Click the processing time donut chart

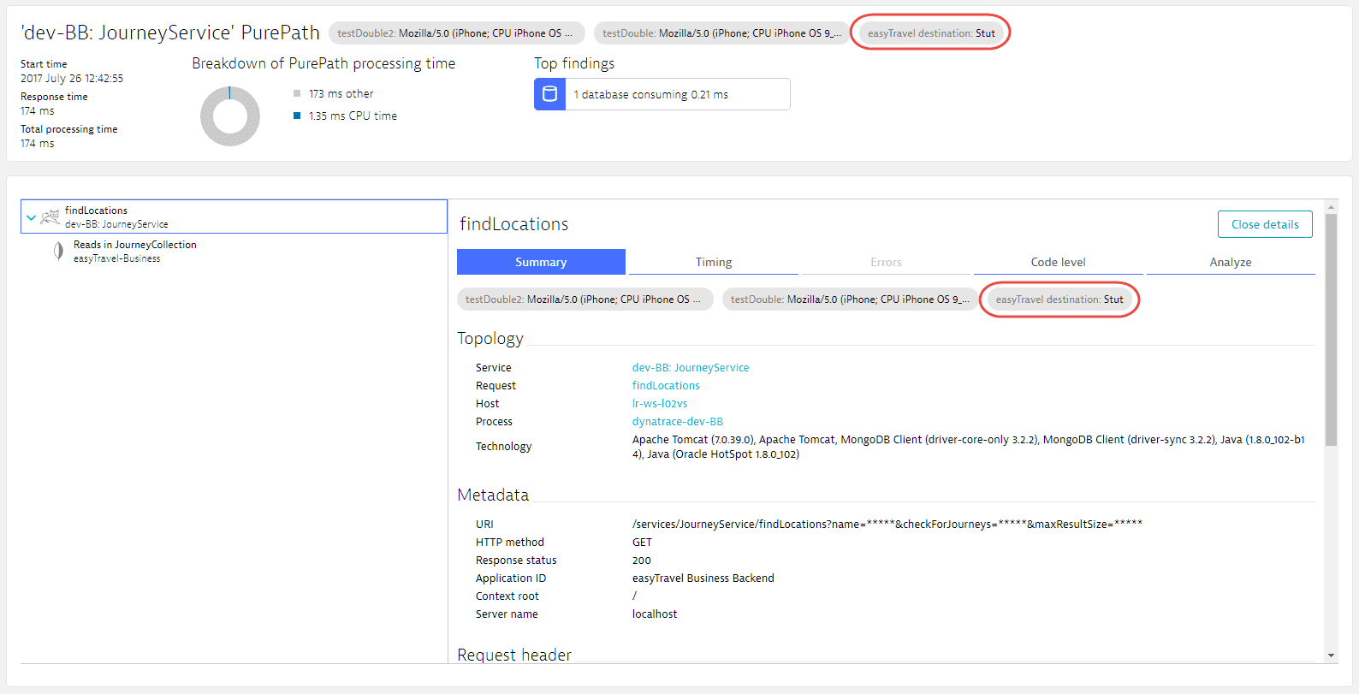230,116
